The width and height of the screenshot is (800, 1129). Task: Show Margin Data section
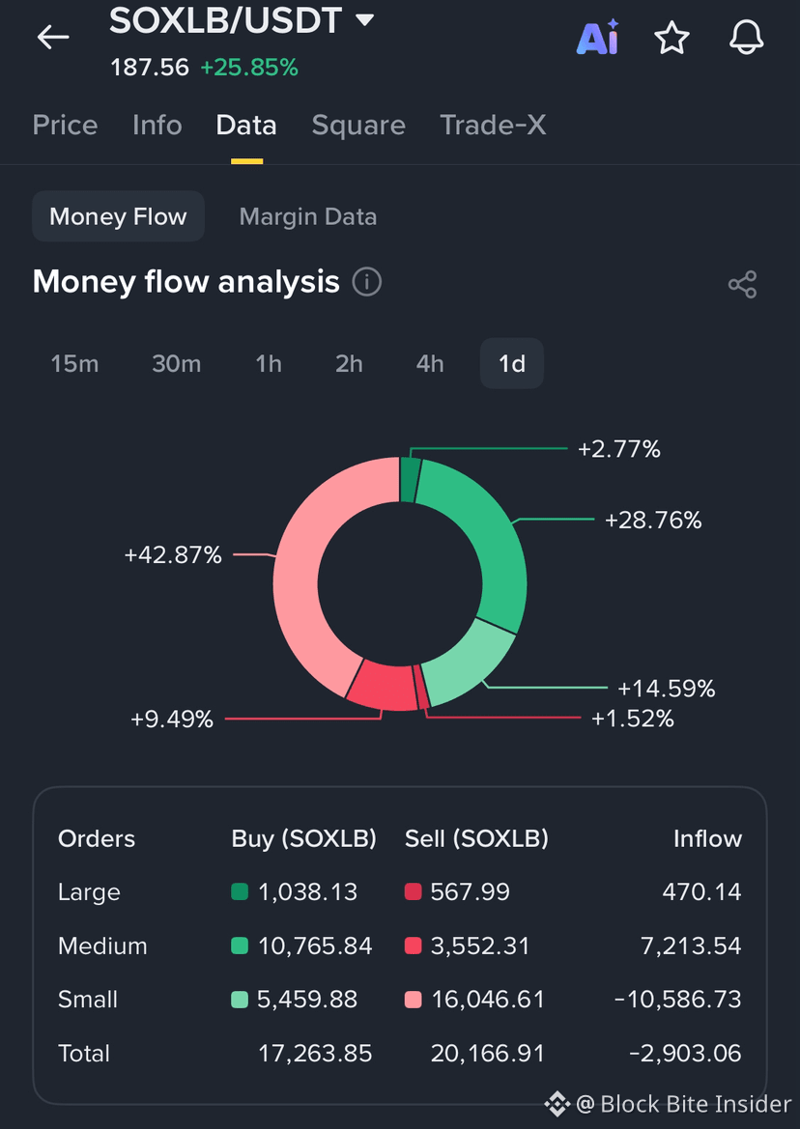tap(308, 216)
